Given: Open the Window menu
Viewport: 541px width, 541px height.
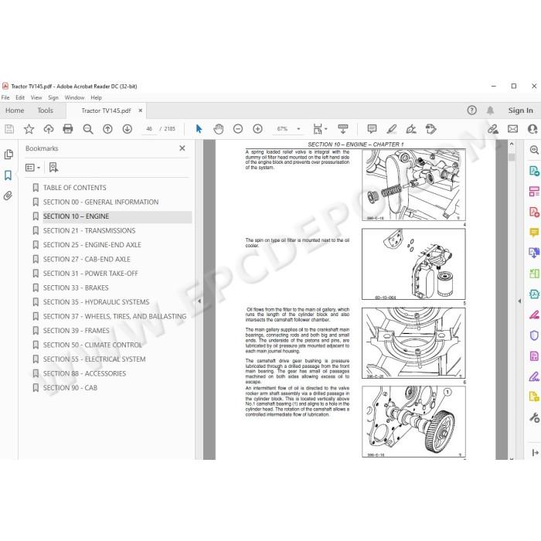Looking at the screenshot, I should coord(74,97).
